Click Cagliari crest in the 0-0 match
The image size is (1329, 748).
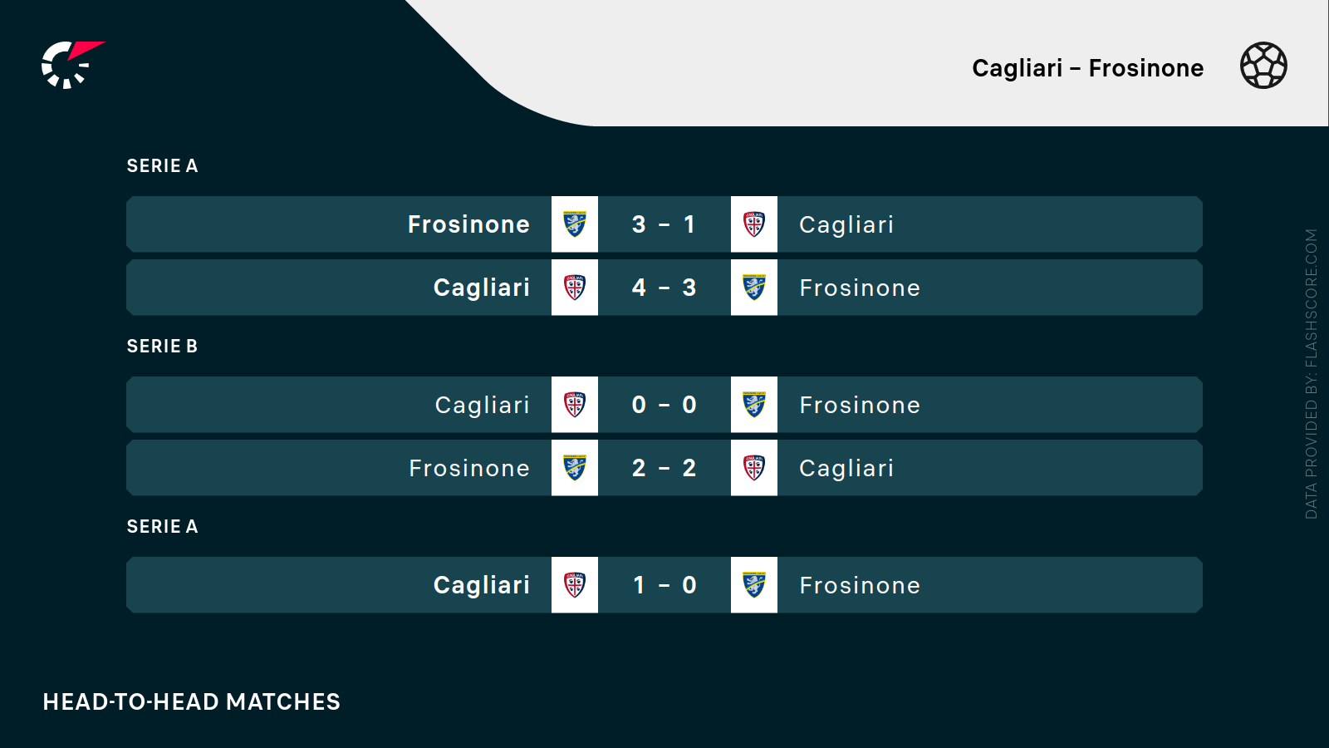(575, 405)
